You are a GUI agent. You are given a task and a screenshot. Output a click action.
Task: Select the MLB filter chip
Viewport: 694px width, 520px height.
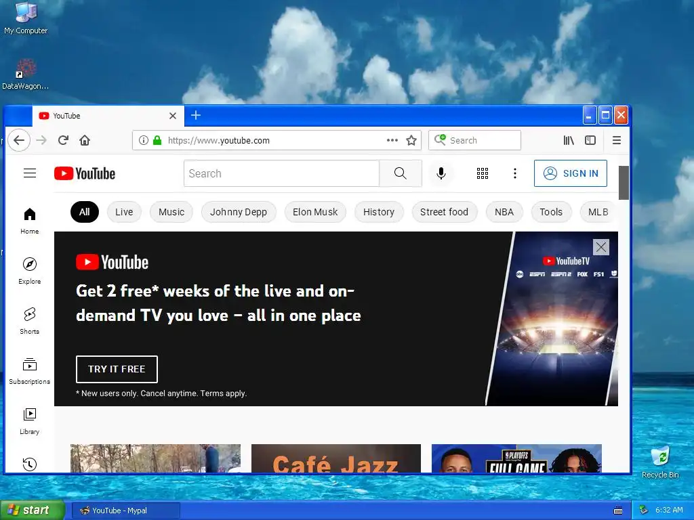[598, 212]
